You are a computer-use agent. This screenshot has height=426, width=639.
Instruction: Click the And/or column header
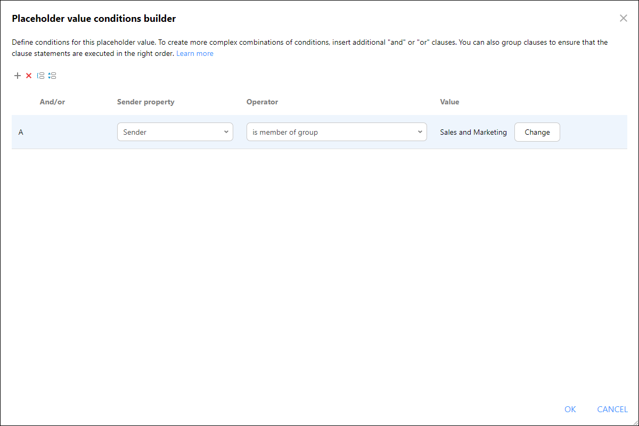click(x=52, y=102)
